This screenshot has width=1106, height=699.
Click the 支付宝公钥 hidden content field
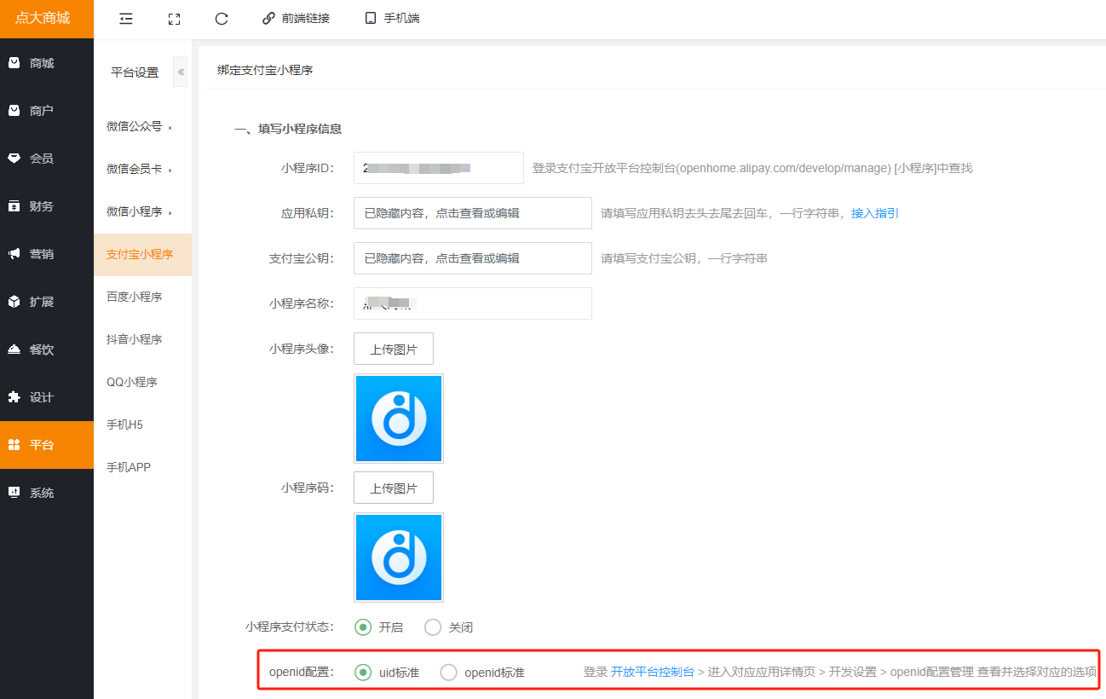[x=473, y=258]
